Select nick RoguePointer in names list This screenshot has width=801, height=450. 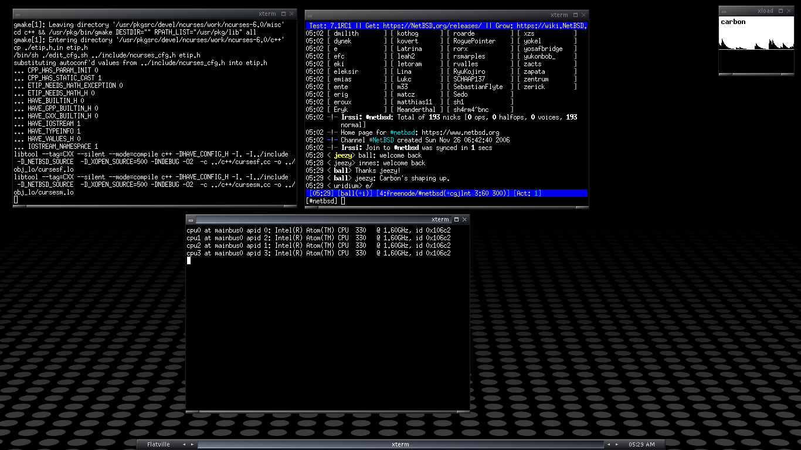point(474,41)
